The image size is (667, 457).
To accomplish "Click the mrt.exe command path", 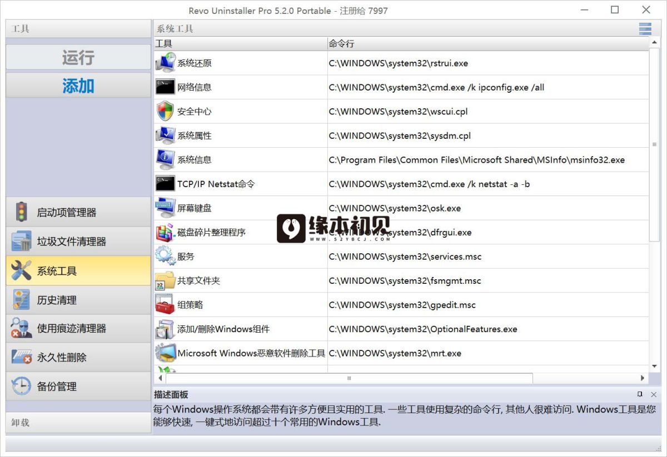I will point(395,353).
